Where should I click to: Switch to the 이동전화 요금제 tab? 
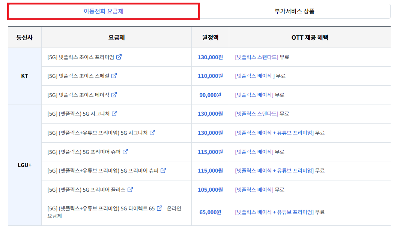pos(104,11)
